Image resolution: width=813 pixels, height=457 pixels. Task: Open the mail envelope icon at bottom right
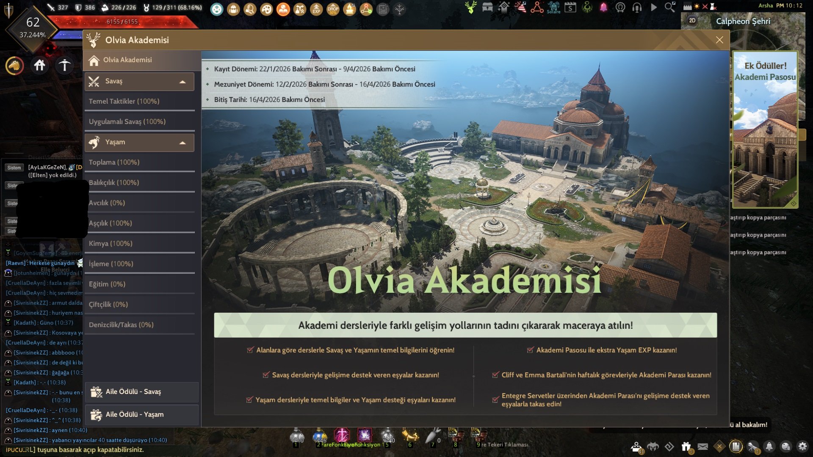(703, 446)
